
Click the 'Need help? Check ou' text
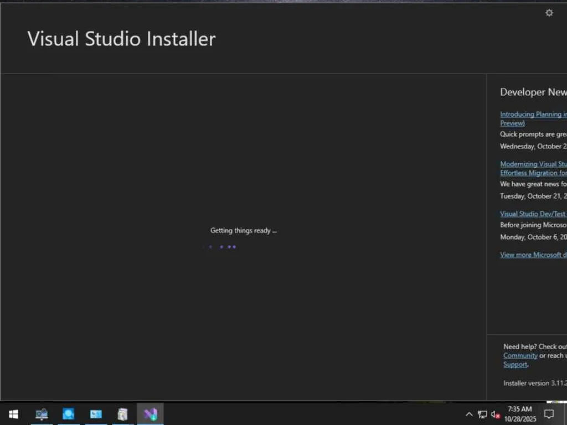(x=535, y=346)
